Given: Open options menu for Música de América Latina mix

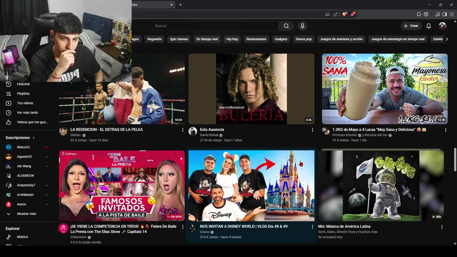Looking at the screenshot, I should click(442, 227).
